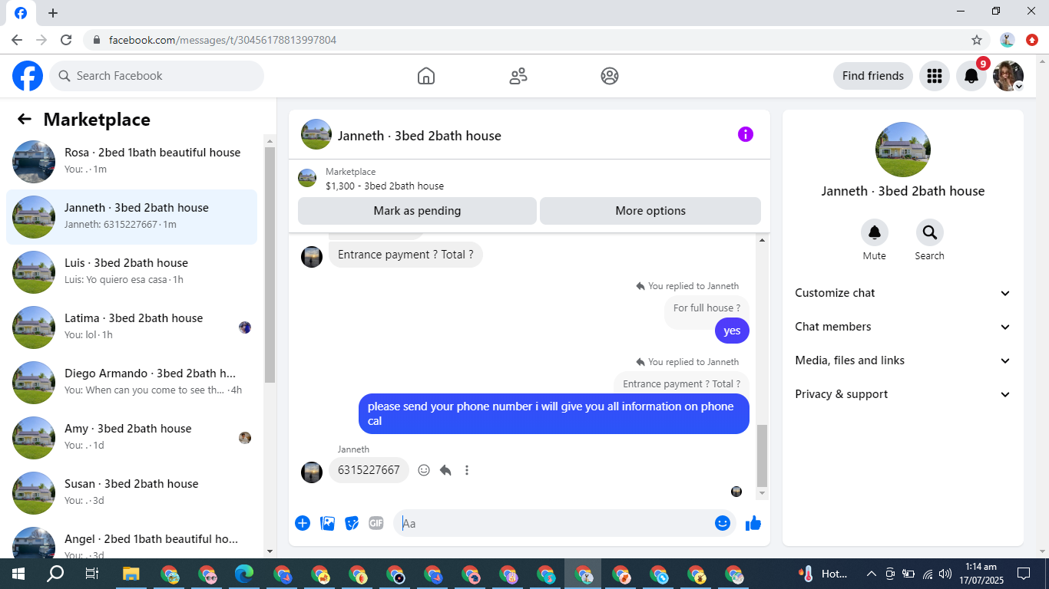Go back using the Marketplace back arrow
This screenshot has width=1049, height=589.
point(25,119)
